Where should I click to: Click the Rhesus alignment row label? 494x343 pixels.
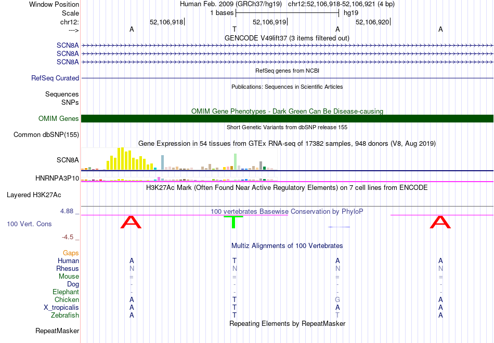68,268
